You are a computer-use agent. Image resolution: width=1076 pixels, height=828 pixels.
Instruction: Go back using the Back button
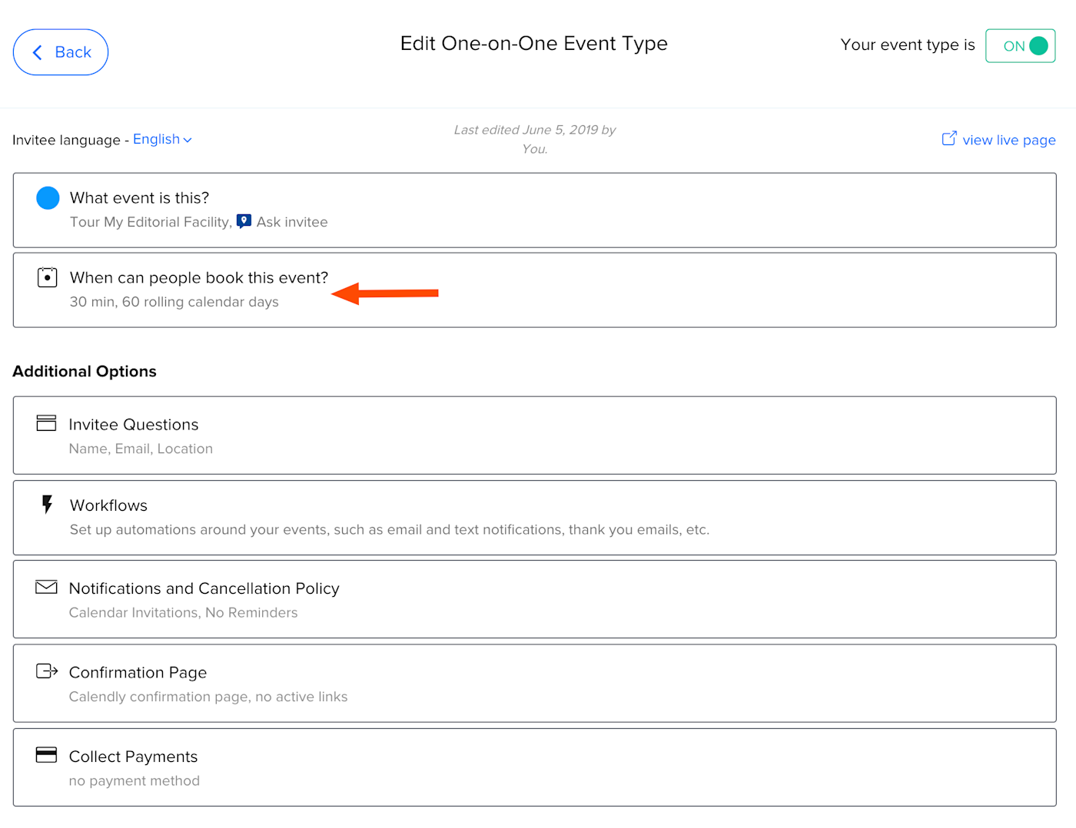61,52
